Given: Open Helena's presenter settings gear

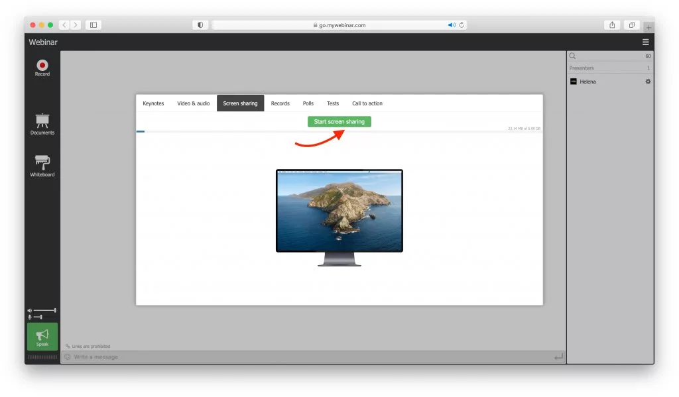Looking at the screenshot, I should pyautogui.click(x=648, y=82).
